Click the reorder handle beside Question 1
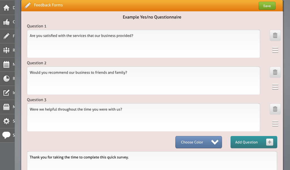Screen dimensions: 290x170 coord(275,50)
